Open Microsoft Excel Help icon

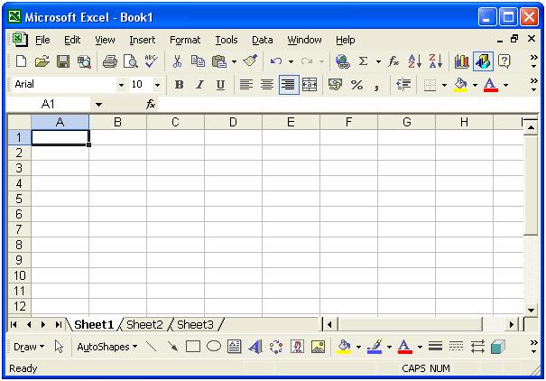(x=504, y=61)
